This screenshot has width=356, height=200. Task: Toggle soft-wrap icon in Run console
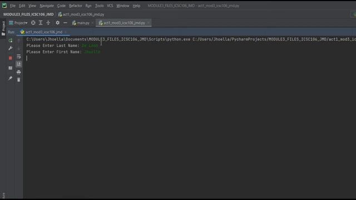click(18, 56)
